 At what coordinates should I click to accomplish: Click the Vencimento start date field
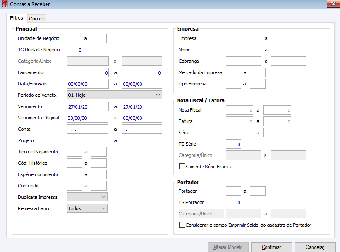(x=88, y=106)
